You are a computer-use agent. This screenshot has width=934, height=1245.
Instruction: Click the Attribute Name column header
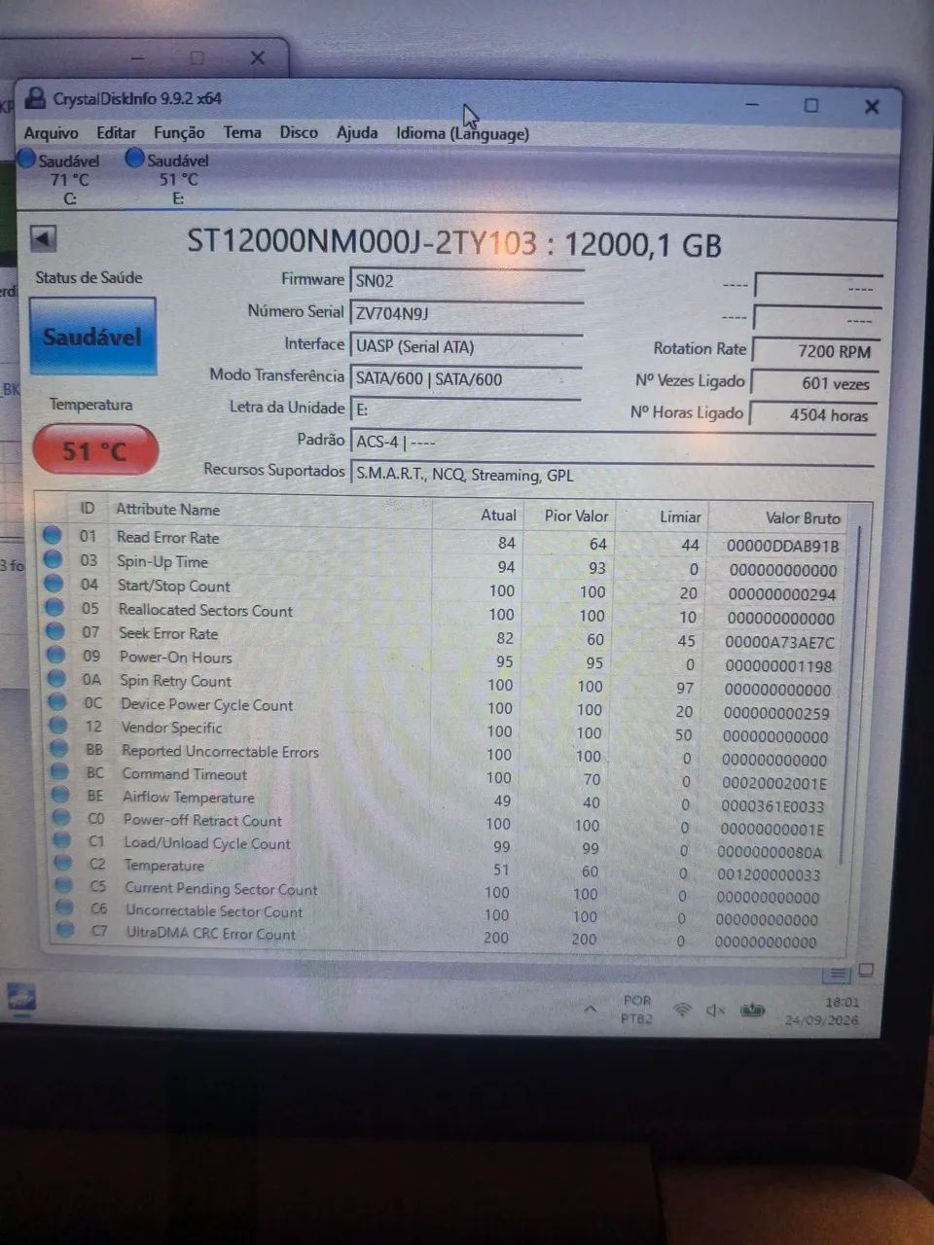point(168,509)
